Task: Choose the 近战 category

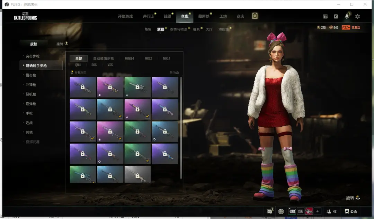Action: click(29, 123)
